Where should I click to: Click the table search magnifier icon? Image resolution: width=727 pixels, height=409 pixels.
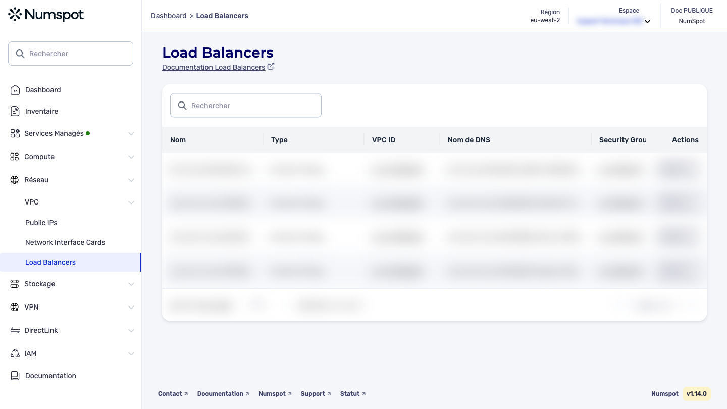click(182, 106)
